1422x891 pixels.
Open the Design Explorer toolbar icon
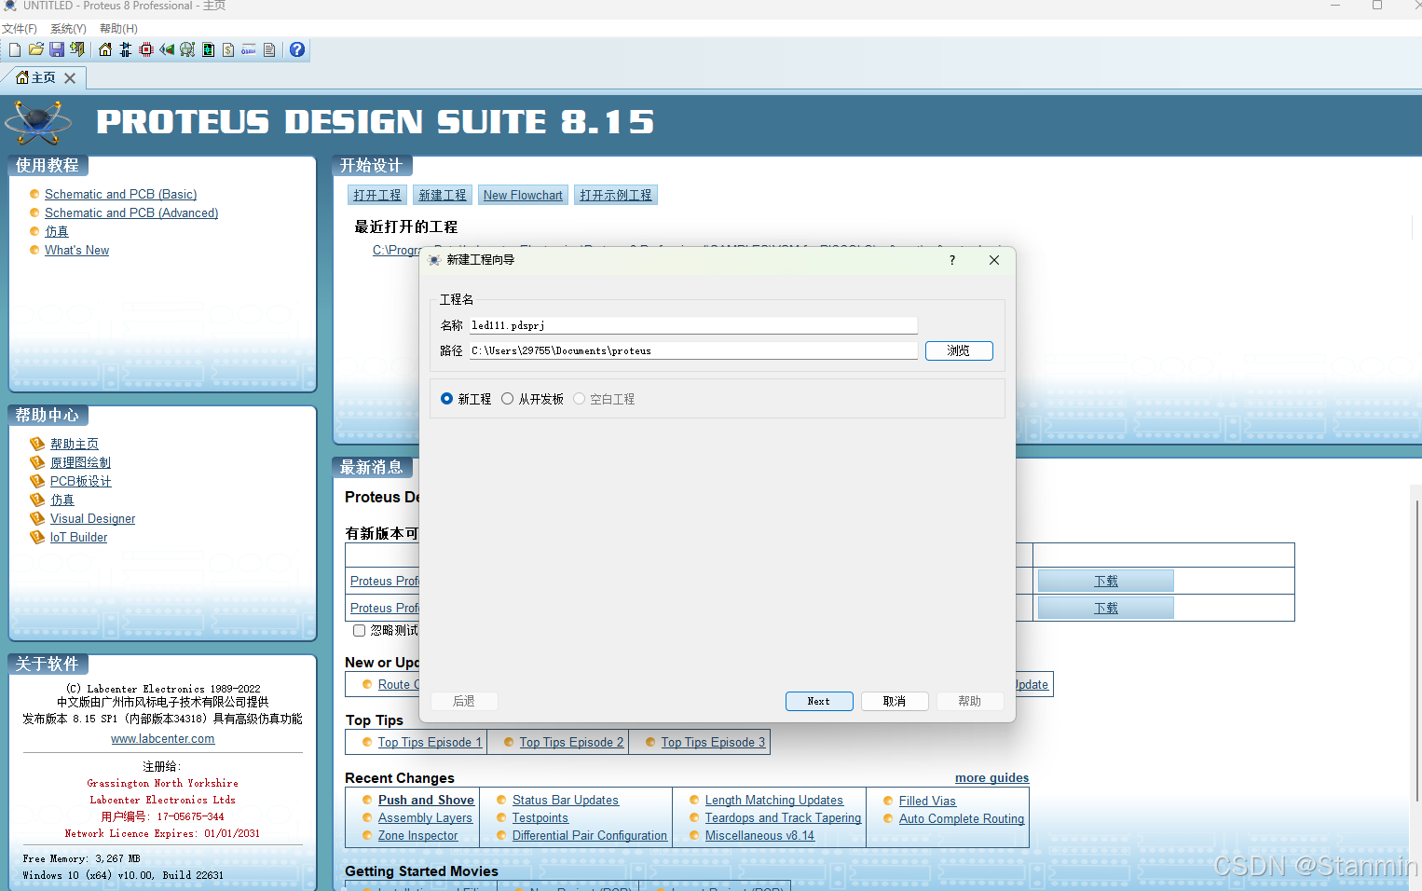(208, 49)
